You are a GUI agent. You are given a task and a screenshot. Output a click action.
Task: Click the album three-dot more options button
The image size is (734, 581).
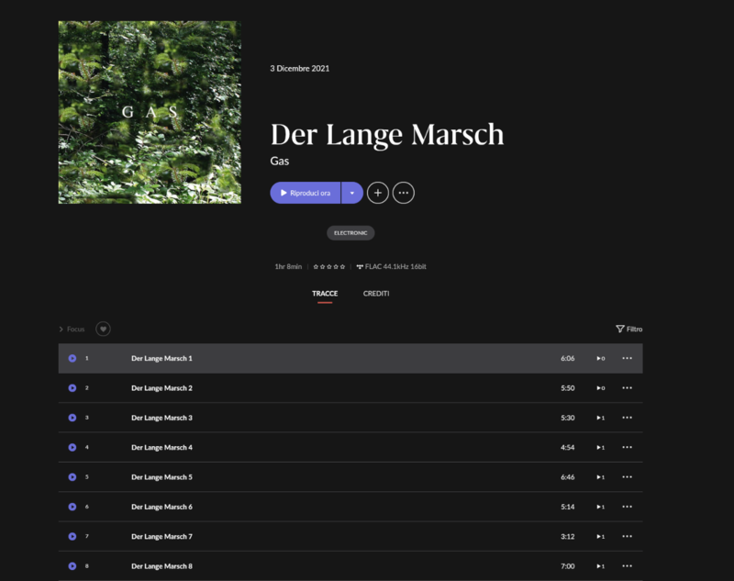point(403,193)
